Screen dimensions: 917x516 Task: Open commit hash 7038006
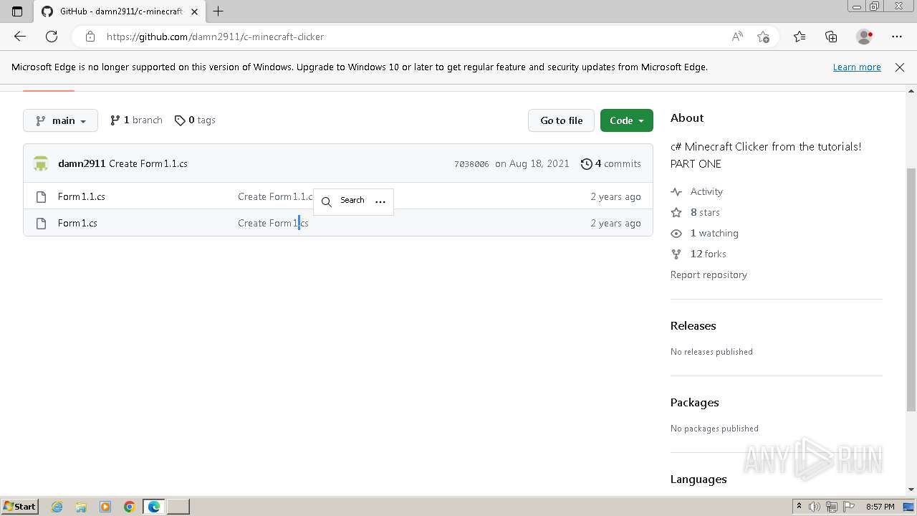[x=471, y=164]
